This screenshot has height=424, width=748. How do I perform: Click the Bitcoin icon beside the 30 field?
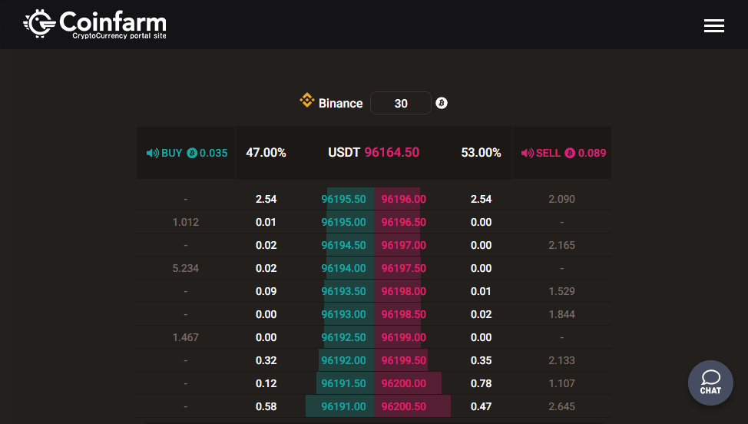[x=442, y=103]
